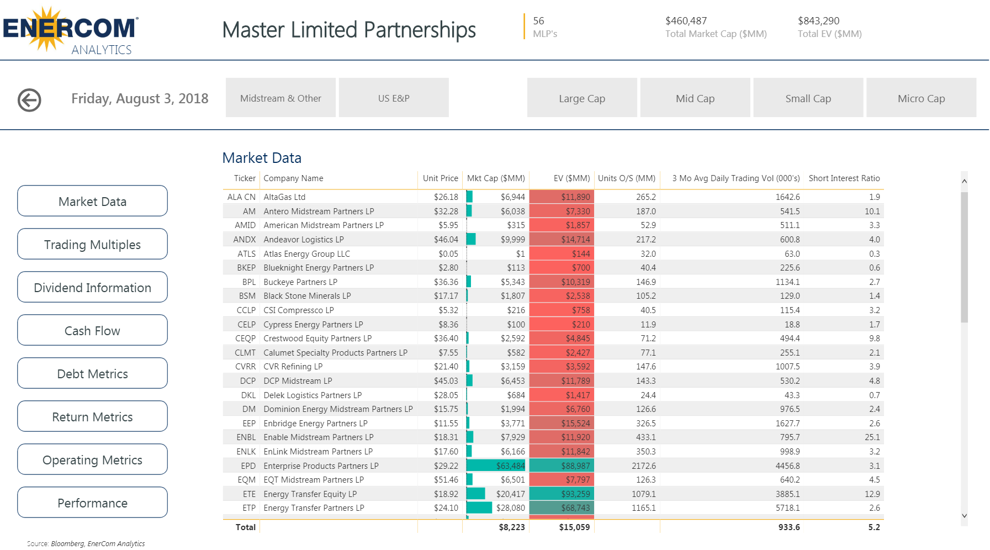Select EQT Midstream Partners LP name
The width and height of the screenshot is (990, 550).
click(x=314, y=479)
